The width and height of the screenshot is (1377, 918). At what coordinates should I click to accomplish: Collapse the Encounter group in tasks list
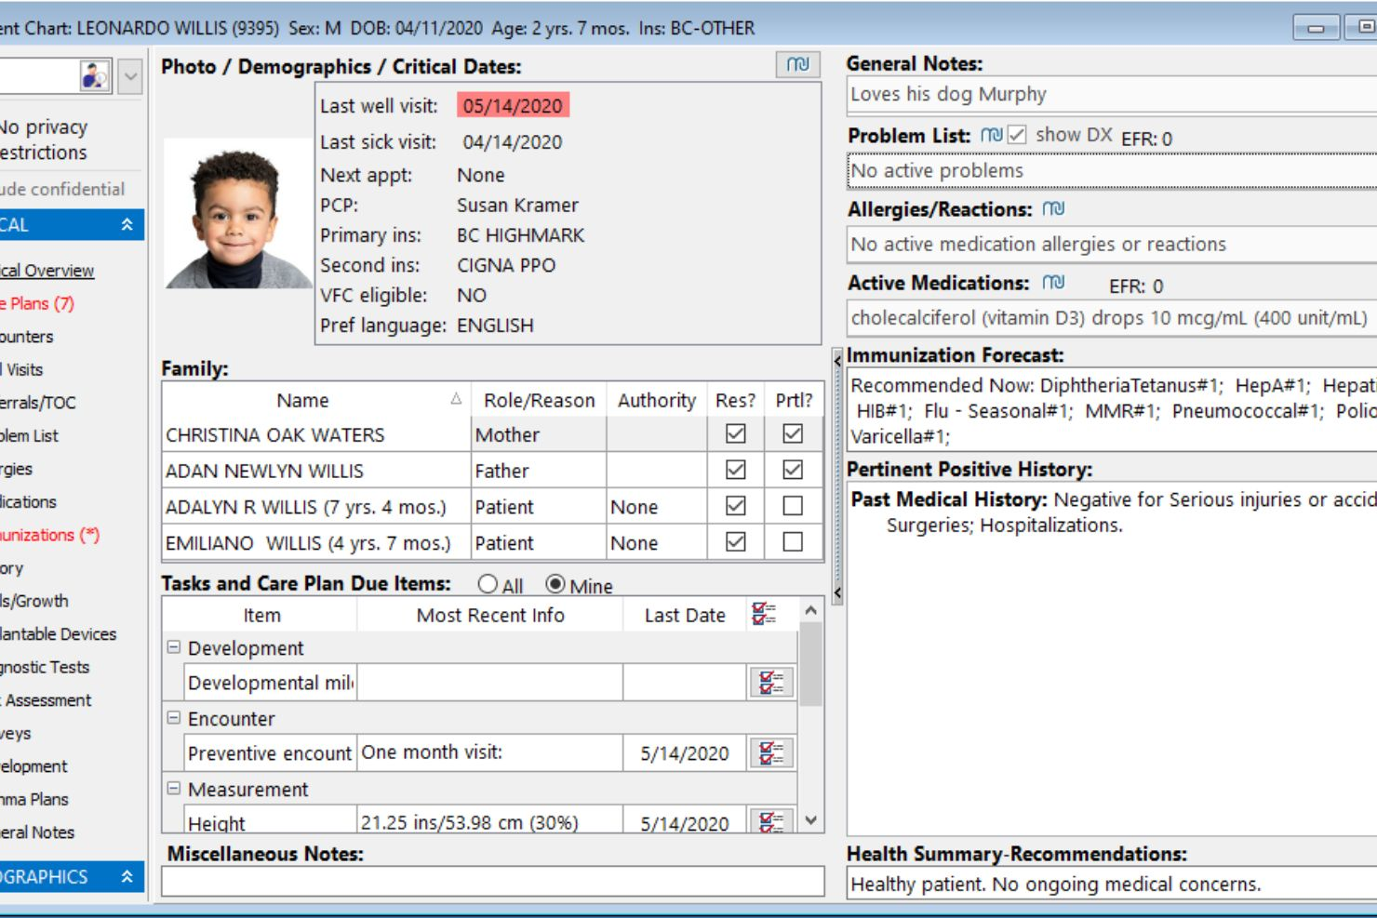coord(173,717)
